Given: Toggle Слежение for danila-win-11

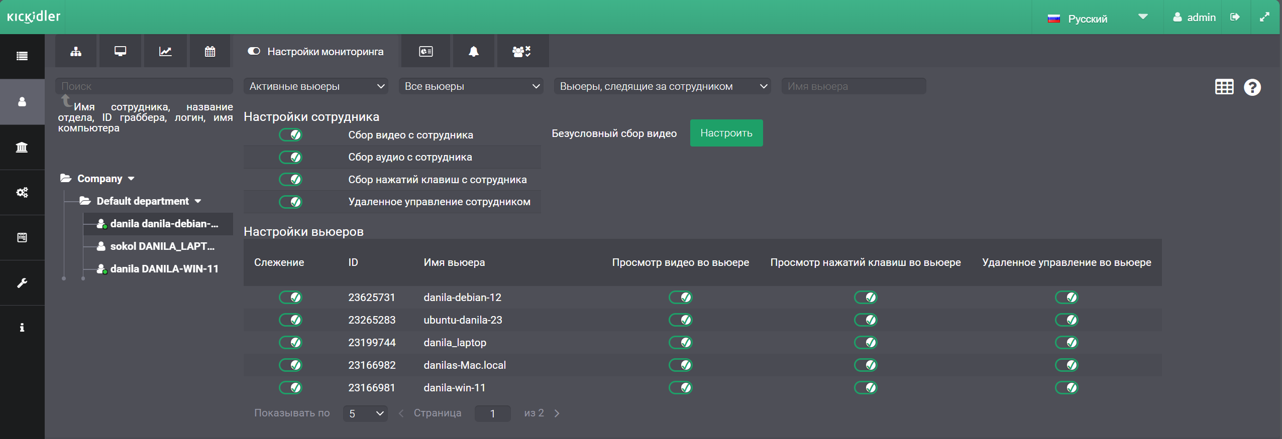Looking at the screenshot, I should [290, 387].
